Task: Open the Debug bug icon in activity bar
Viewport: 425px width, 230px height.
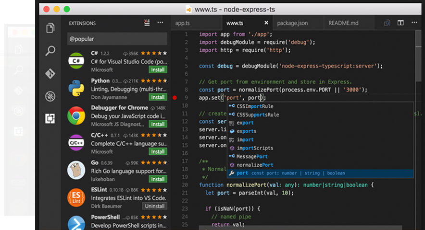Action: coord(50,96)
